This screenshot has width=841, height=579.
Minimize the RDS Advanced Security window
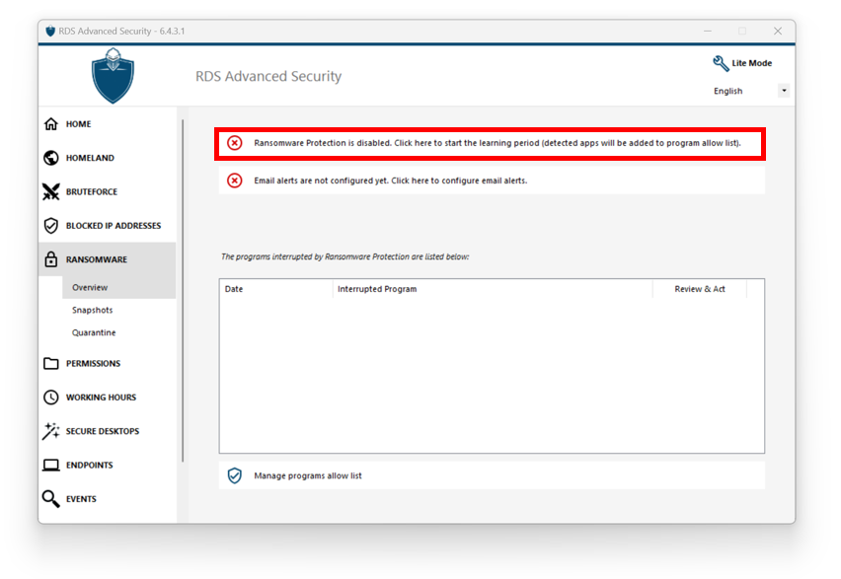pos(708,32)
